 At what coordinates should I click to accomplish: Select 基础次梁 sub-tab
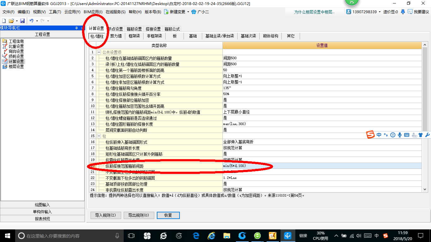(x=248, y=36)
